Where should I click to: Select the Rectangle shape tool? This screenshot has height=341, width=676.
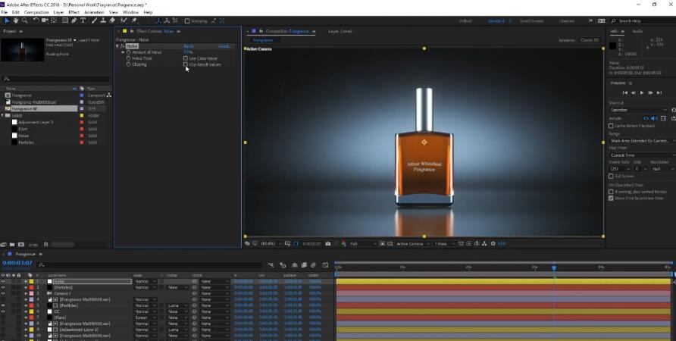pos(64,20)
